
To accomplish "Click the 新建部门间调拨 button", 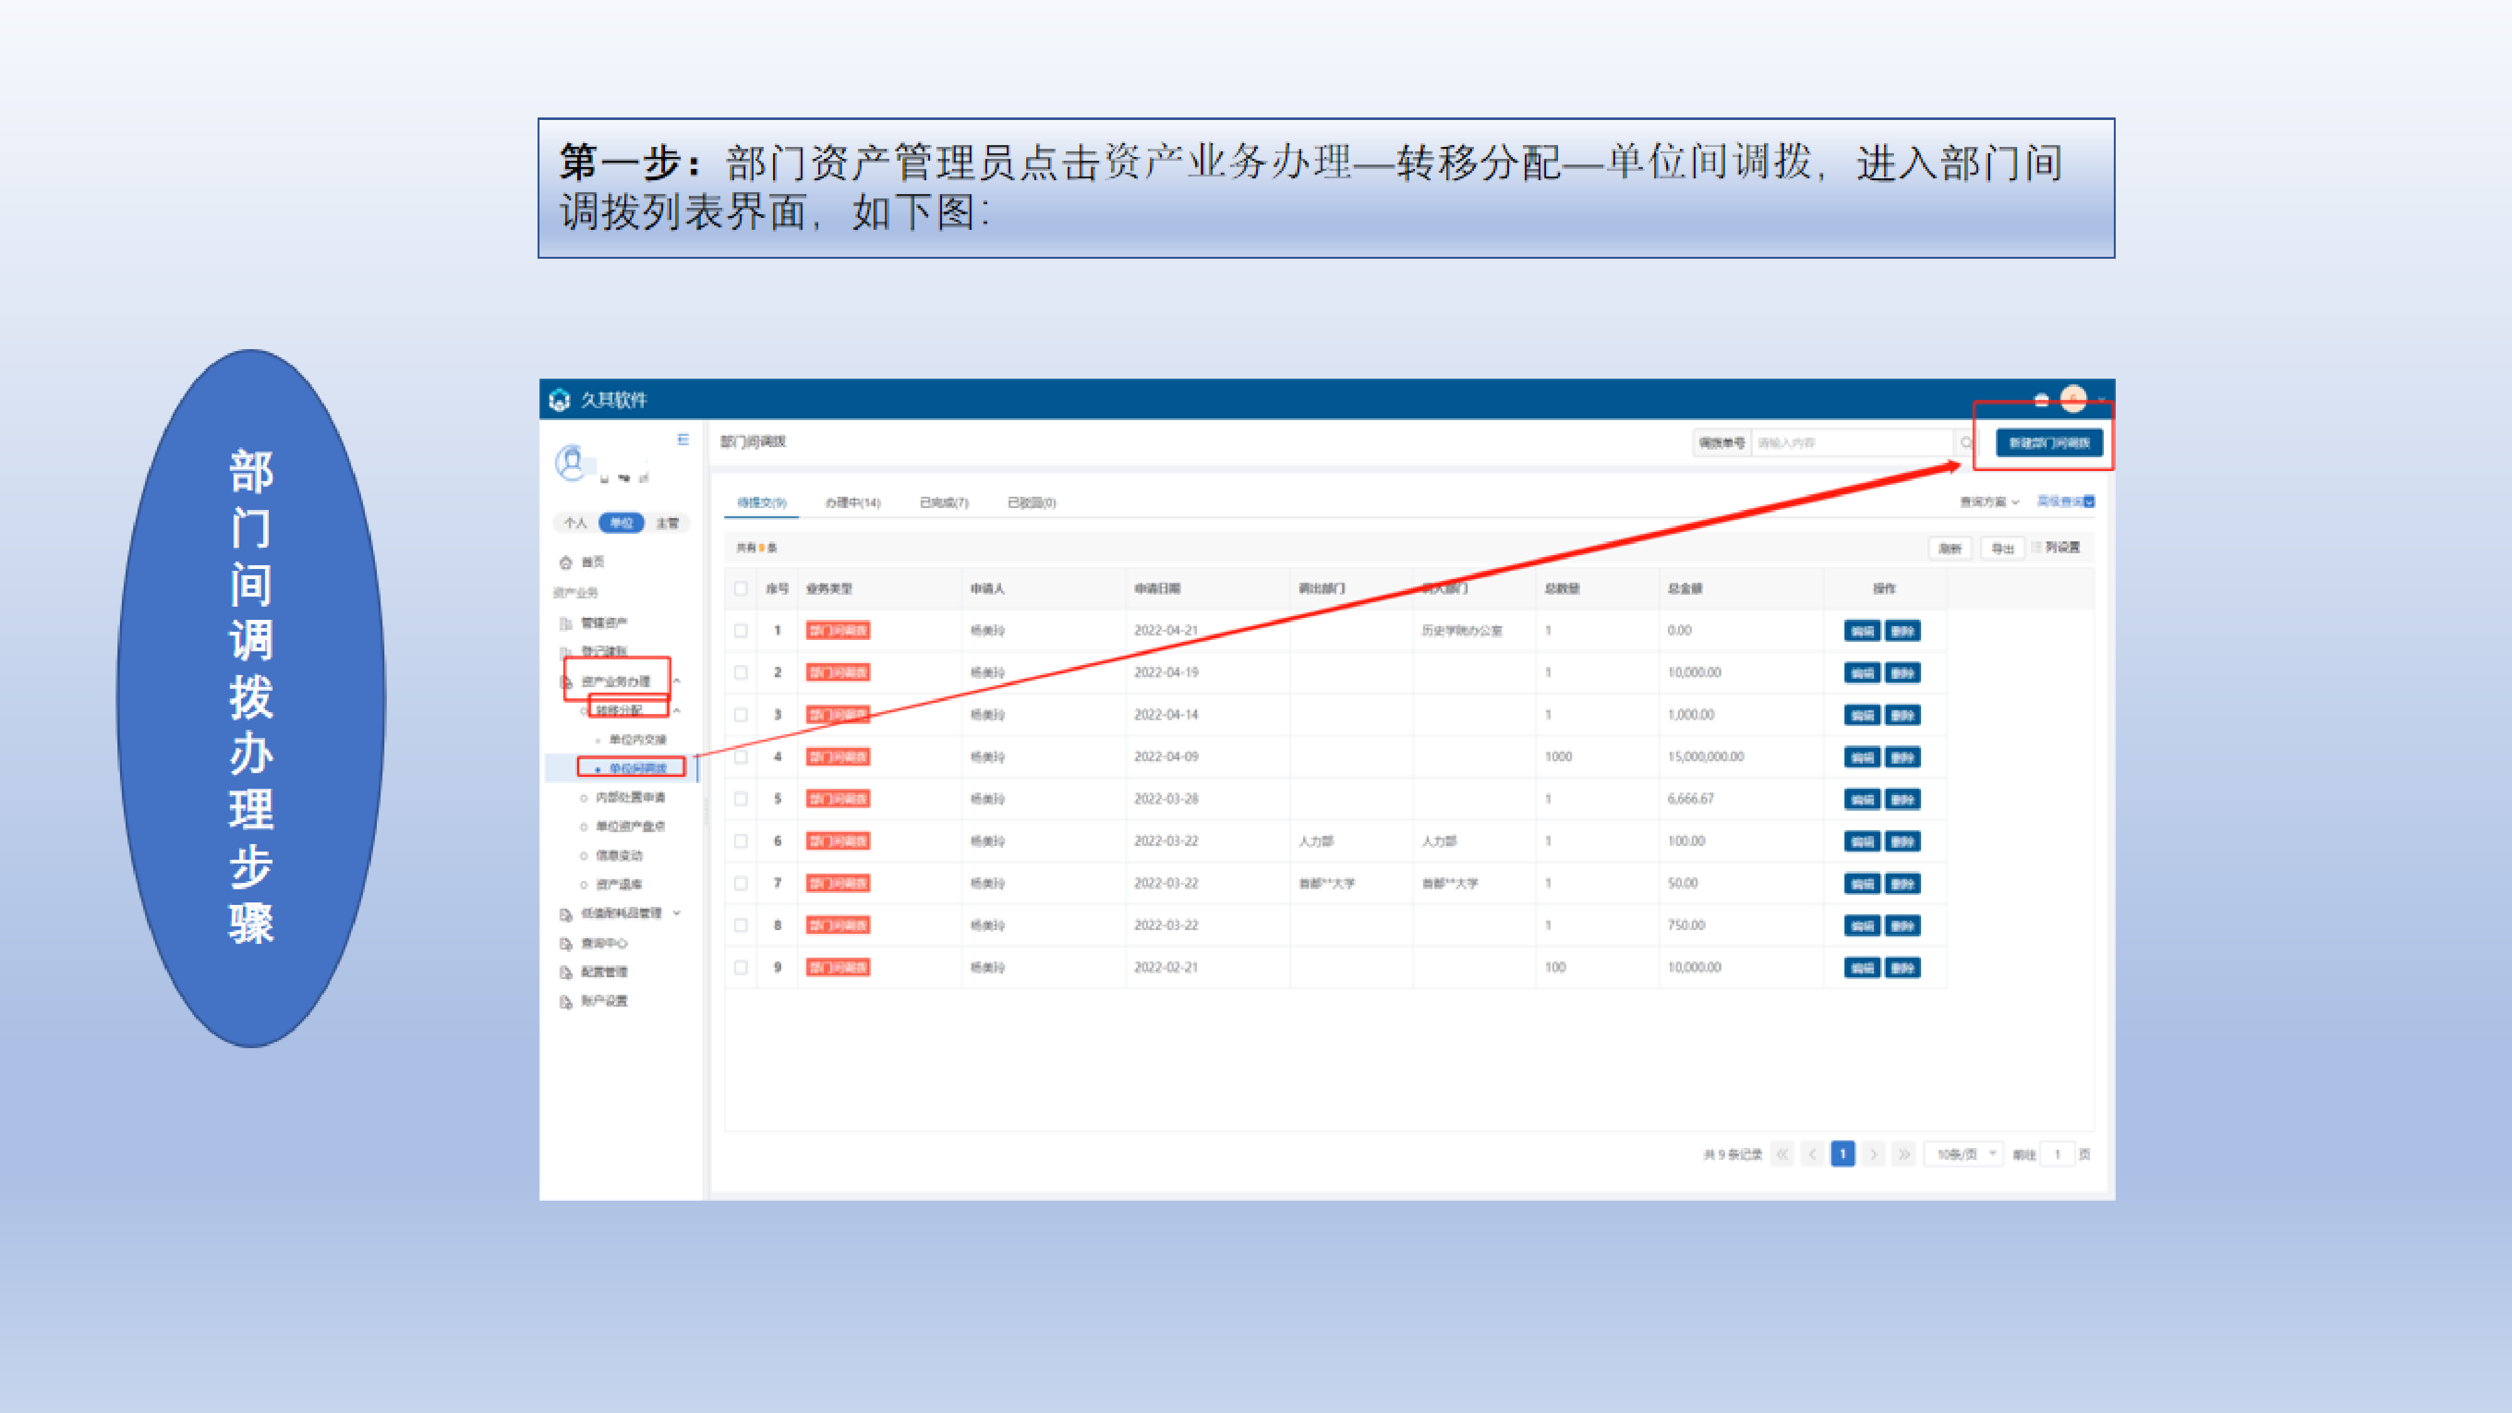I will 2049,443.
